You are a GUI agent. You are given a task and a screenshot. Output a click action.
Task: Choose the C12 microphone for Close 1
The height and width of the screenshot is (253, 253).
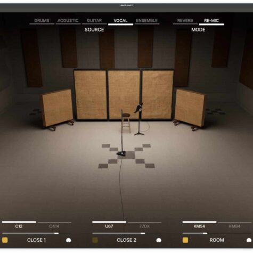pyautogui.click(x=19, y=225)
